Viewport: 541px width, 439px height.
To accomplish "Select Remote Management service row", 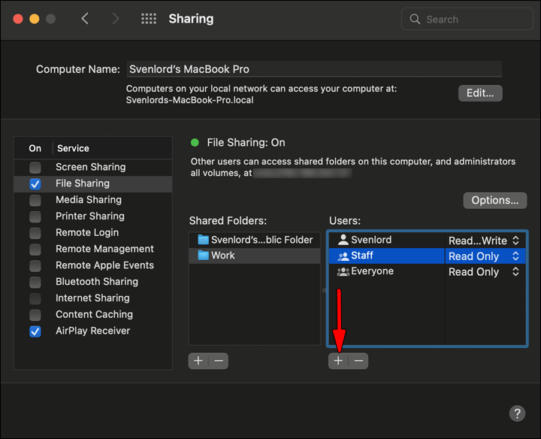I will 93,249.
